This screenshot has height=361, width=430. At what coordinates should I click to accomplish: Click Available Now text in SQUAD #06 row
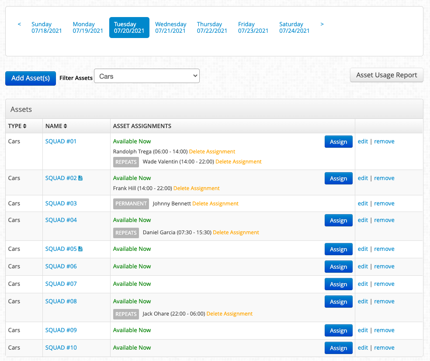coord(132,267)
